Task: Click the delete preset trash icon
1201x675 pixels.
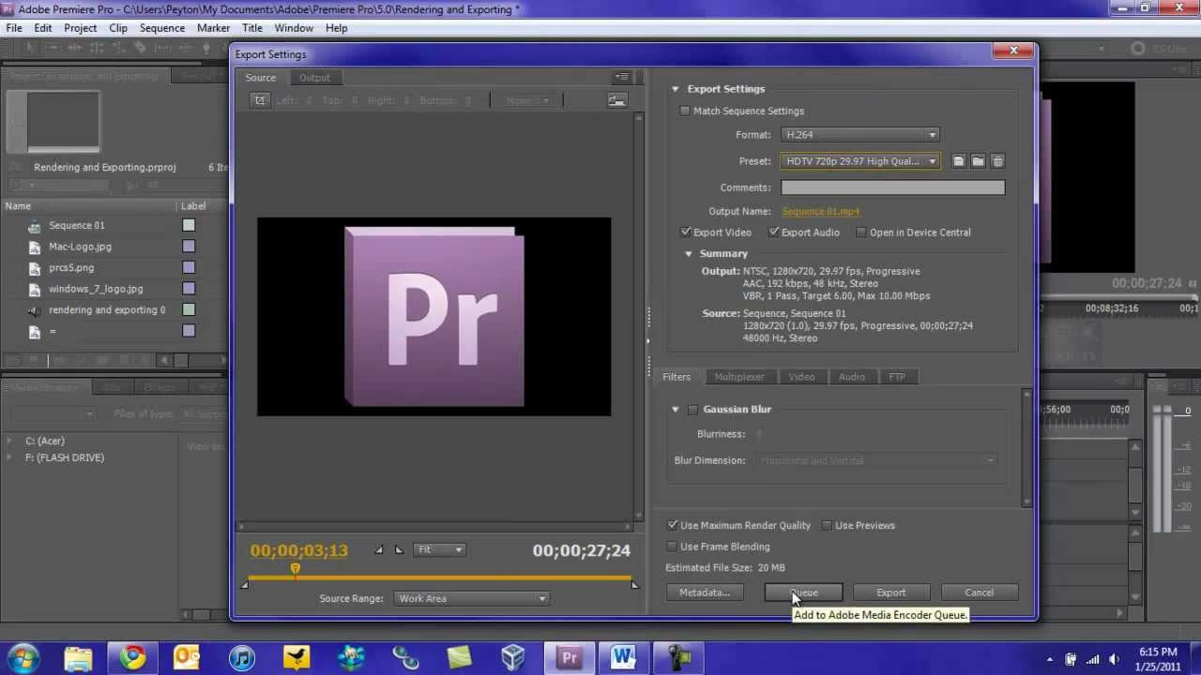Action: tap(997, 161)
